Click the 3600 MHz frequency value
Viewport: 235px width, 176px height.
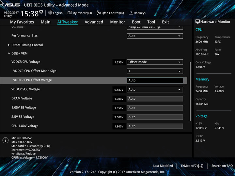(202, 42)
